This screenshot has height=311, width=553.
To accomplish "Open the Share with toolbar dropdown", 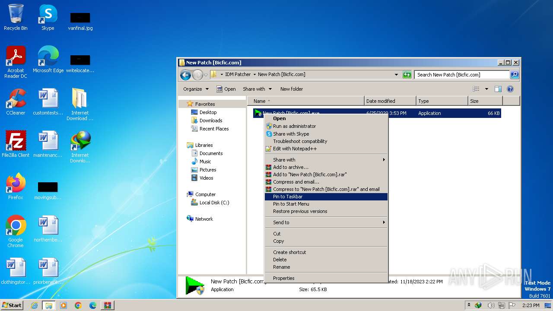I will 257,89.
